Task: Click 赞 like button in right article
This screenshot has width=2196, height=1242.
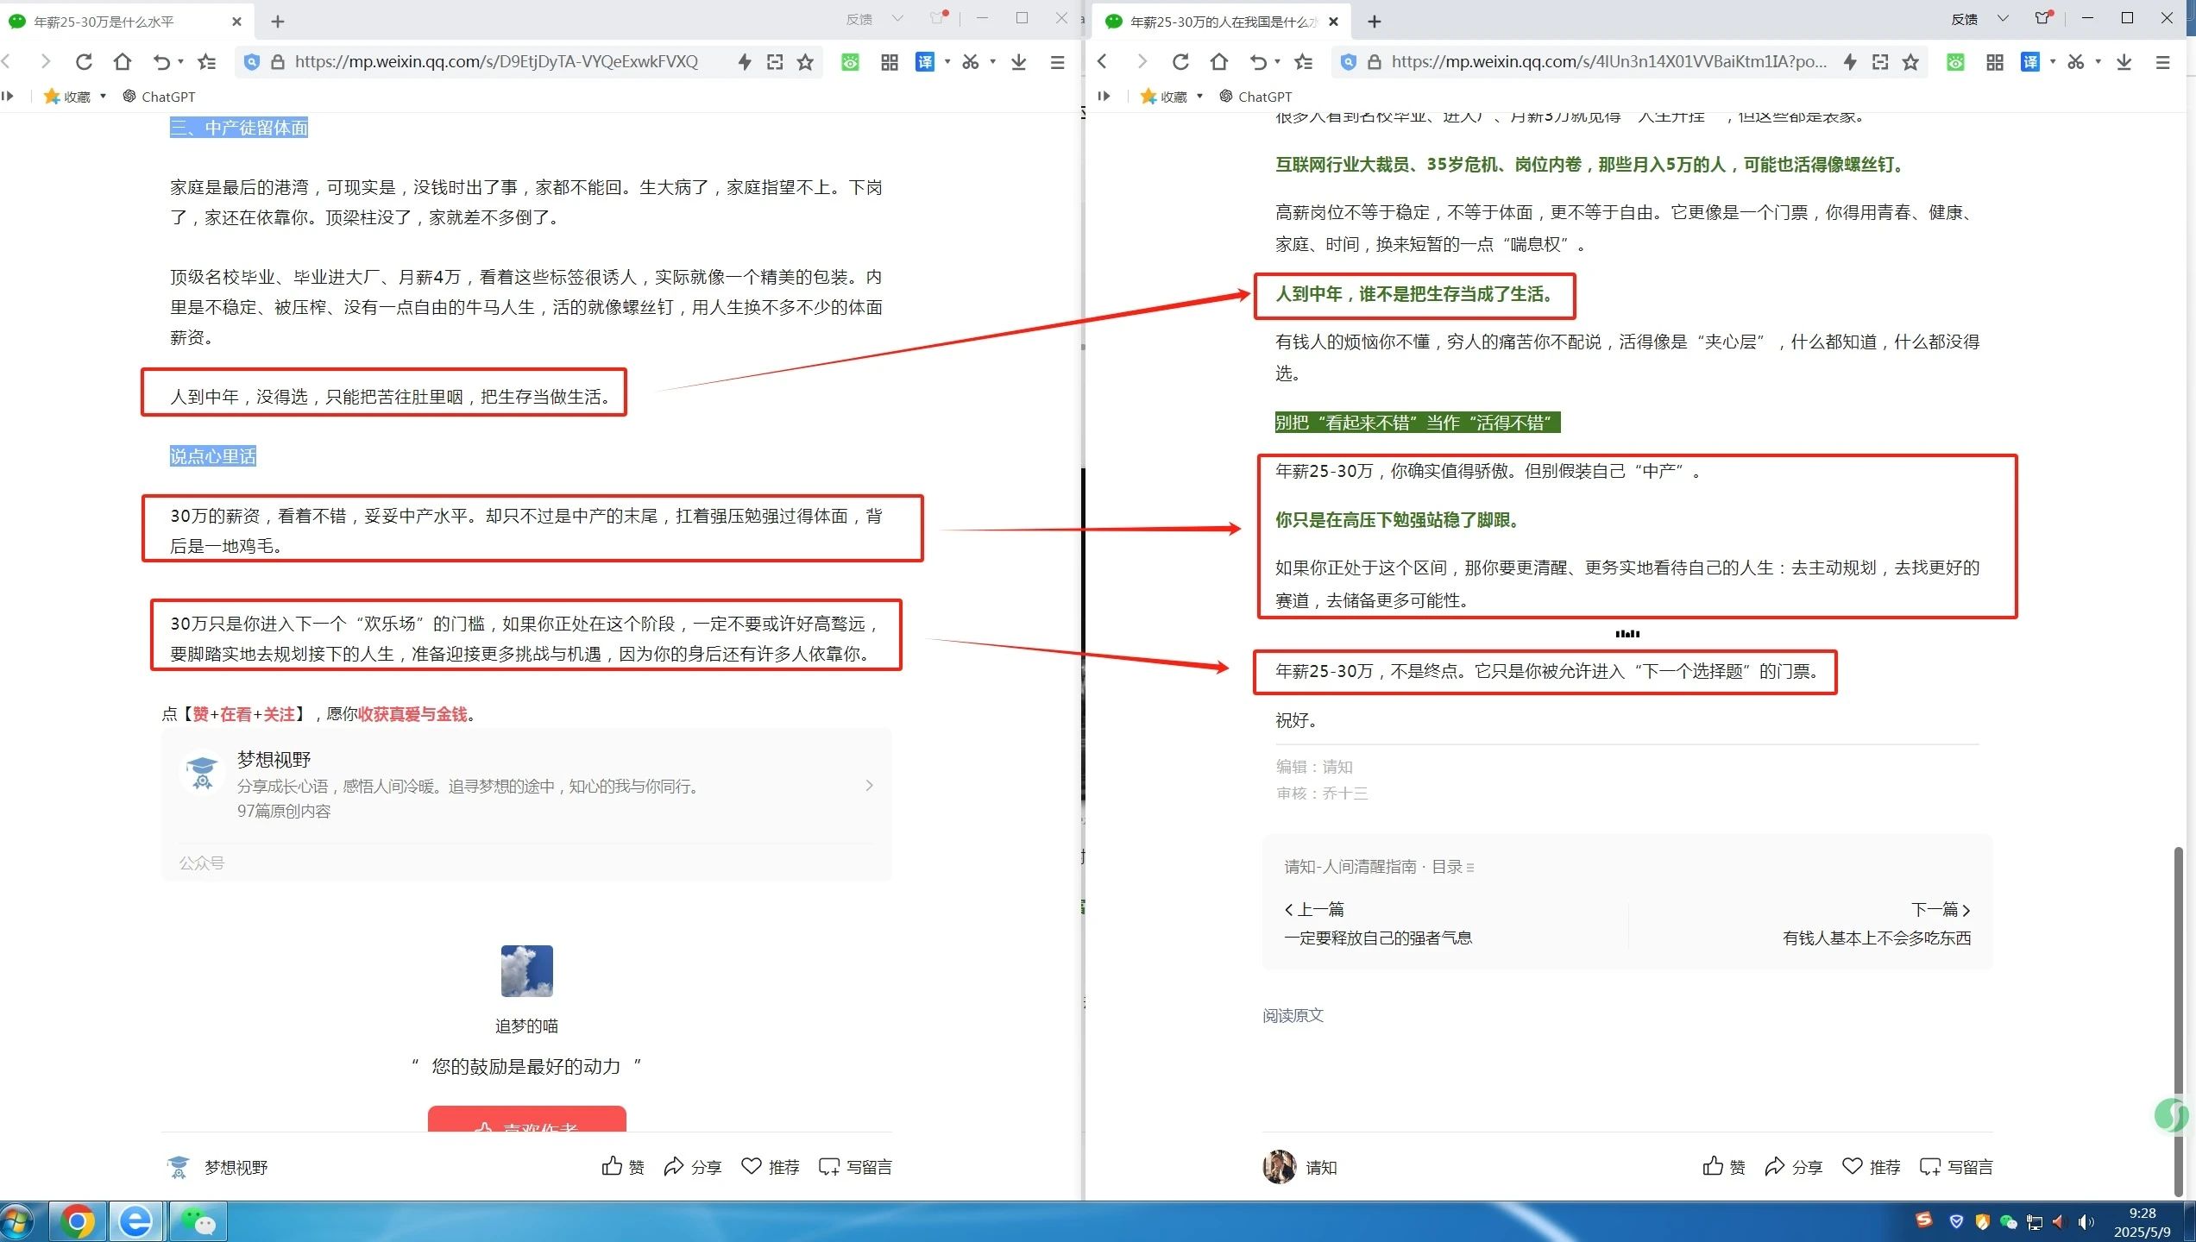Action: (x=1724, y=1167)
